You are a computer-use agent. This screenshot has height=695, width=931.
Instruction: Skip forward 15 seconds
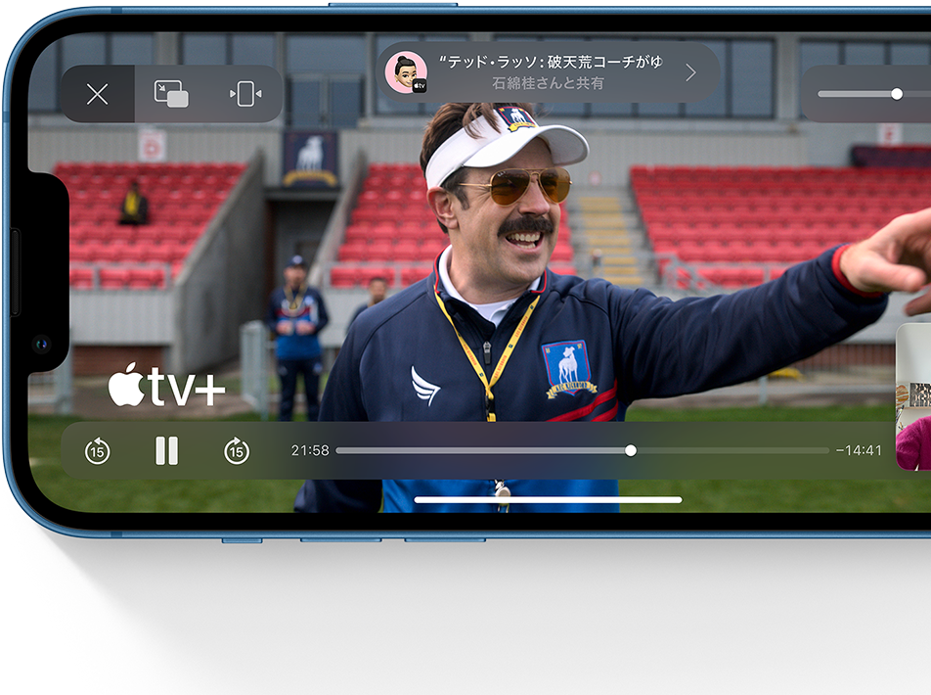[x=237, y=451]
